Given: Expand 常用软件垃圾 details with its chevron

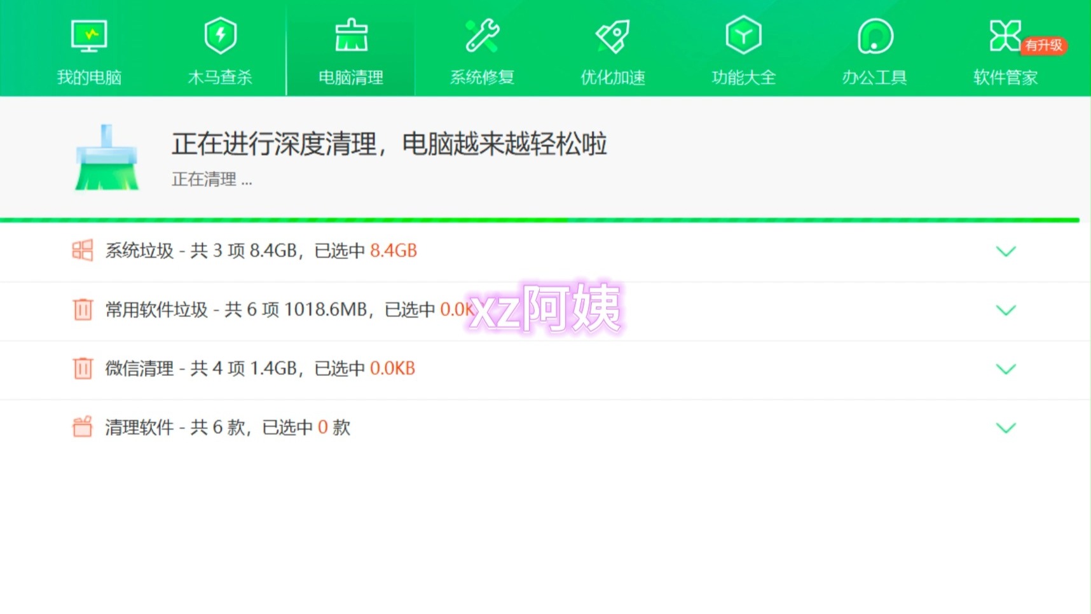Looking at the screenshot, I should 1006,310.
